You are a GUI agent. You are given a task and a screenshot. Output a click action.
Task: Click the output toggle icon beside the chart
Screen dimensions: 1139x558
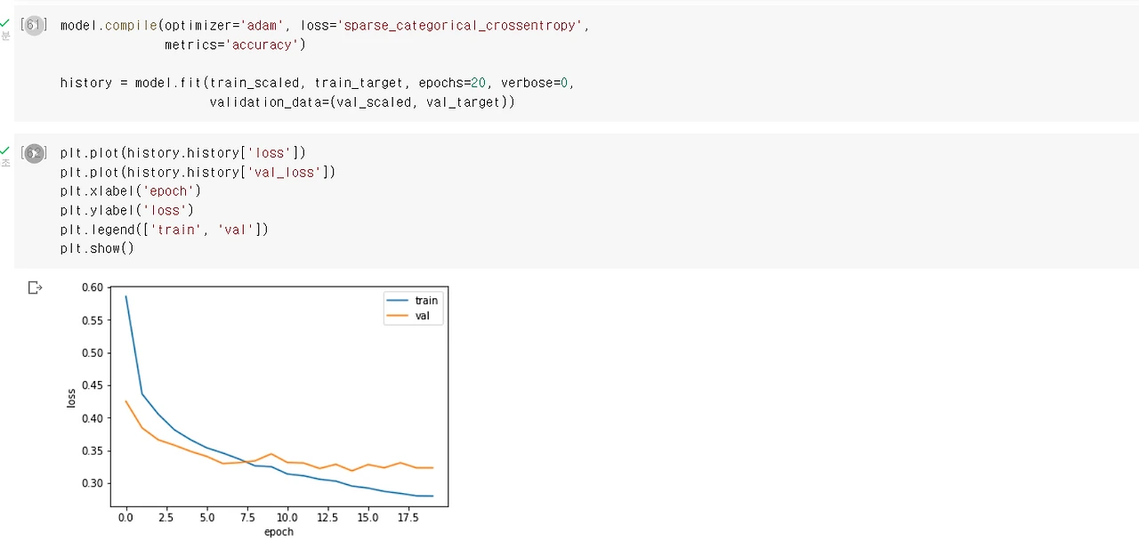pos(35,287)
